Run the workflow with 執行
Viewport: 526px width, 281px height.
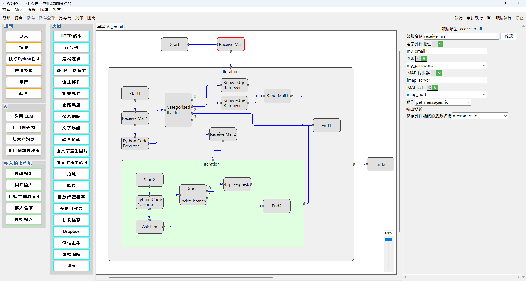[458, 18]
